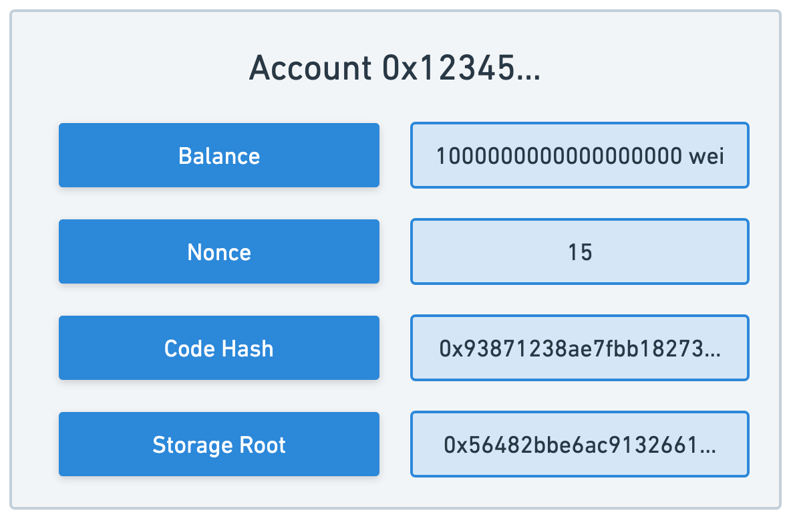Select the Nonce label button
This screenshot has width=791, height=519.
[x=219, y=251]
